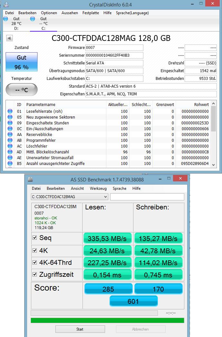Viewport: 222px width, 337px height.
Task: Toggle the 4K-64Thrd test checkbox
Action: [x=34, y=262]
